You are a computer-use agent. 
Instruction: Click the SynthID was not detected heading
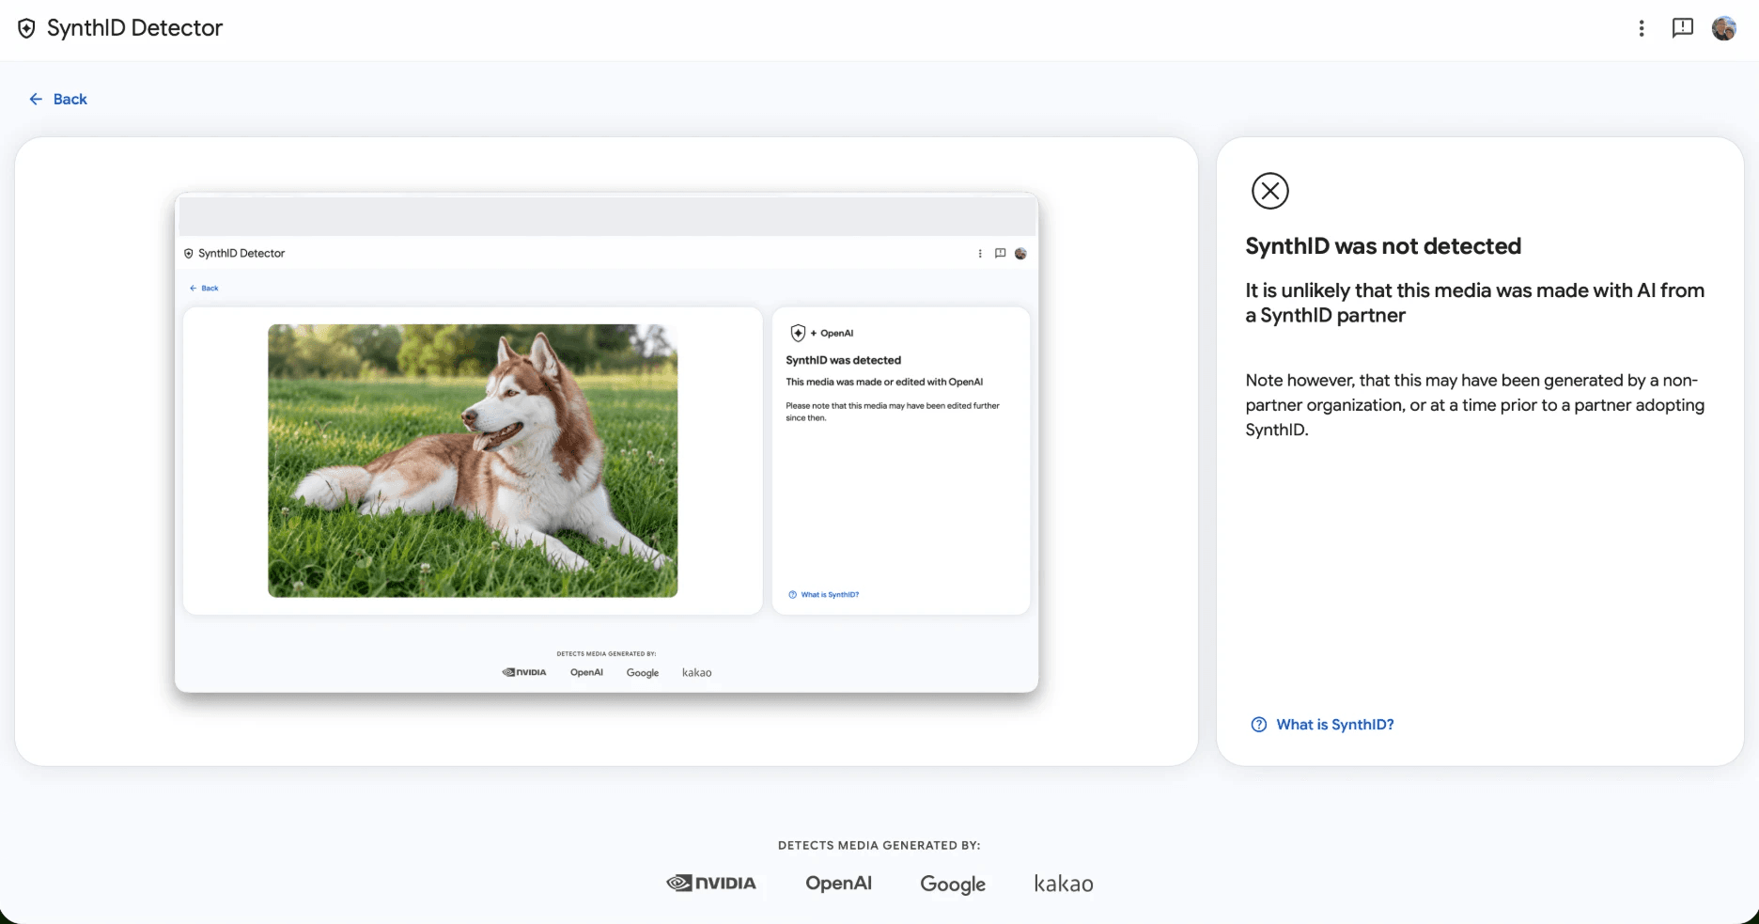tap(1383, 246)
